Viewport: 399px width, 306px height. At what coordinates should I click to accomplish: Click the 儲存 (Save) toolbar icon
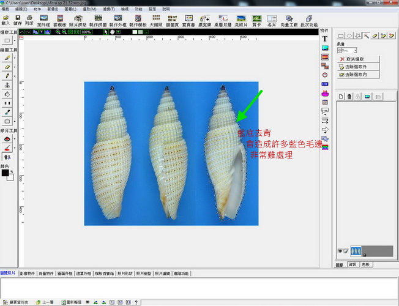pyautogui.click(x=17, y=20)
